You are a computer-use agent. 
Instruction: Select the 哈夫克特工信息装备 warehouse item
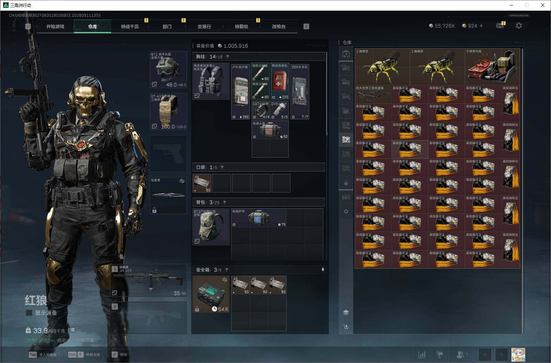374,95
